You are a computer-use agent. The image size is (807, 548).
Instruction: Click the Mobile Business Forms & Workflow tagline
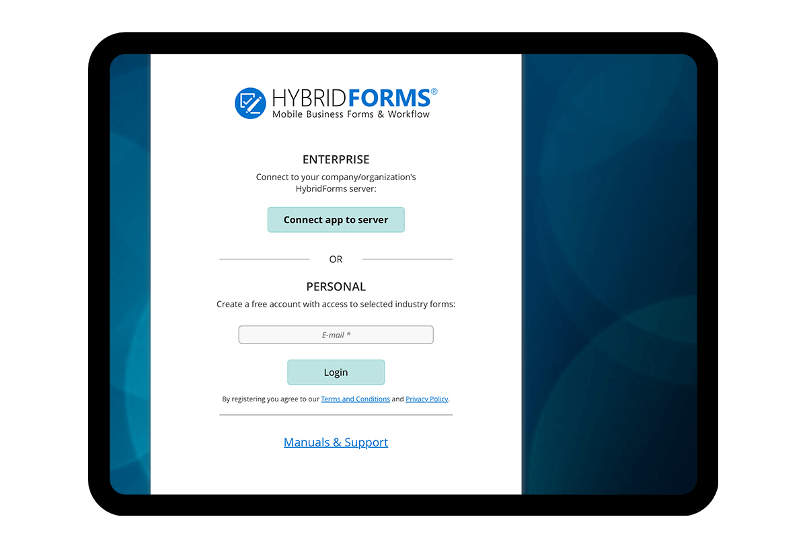click(x=350, y=114)
